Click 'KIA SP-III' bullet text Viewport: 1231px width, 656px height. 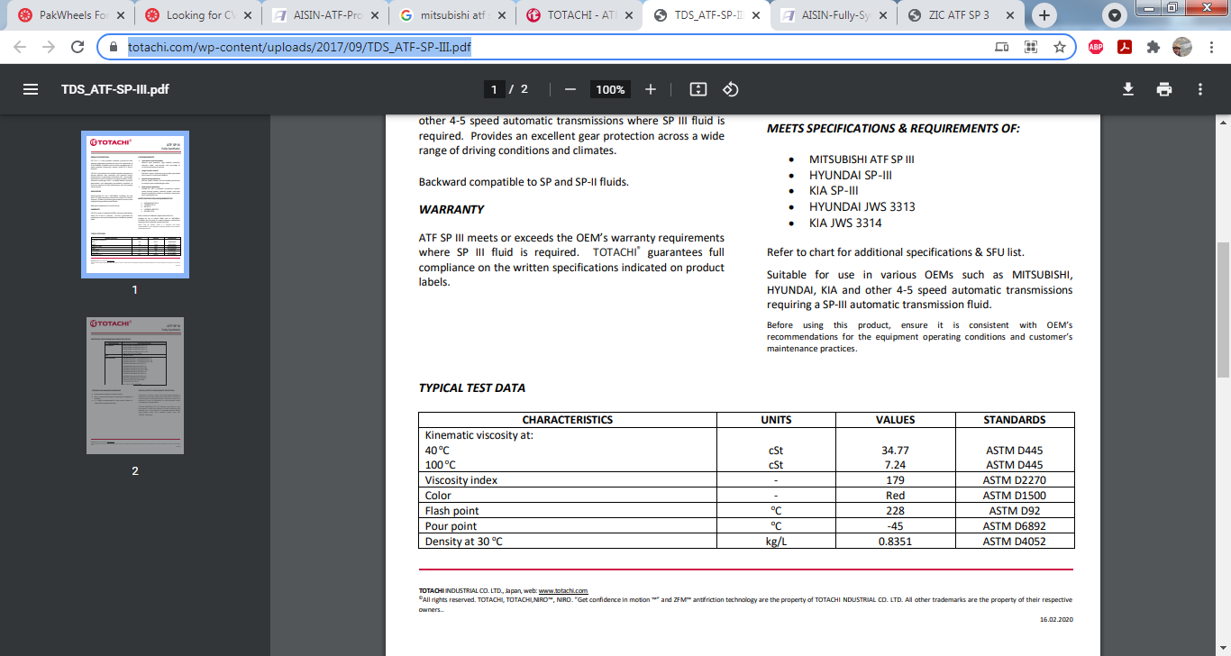coord(834,191)
